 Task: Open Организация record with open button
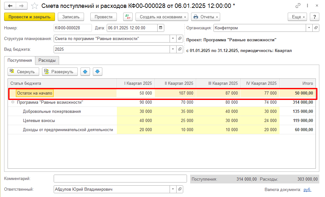click(316, 28)
